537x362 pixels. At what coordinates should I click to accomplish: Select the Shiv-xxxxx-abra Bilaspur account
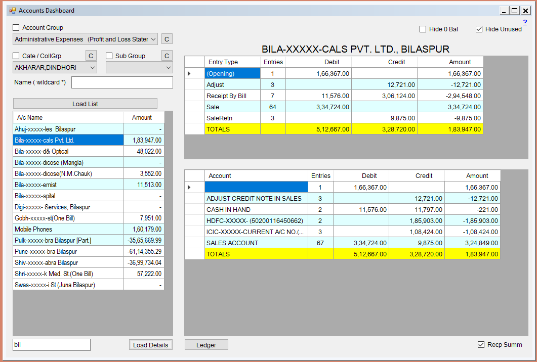click(89, 262)
